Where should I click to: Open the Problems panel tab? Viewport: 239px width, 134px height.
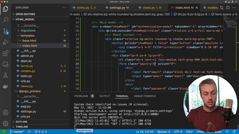84,96
